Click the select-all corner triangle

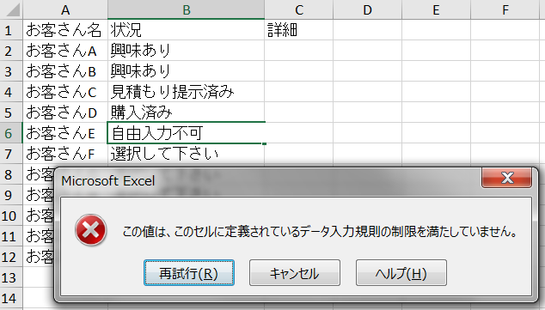coord(13,9)
